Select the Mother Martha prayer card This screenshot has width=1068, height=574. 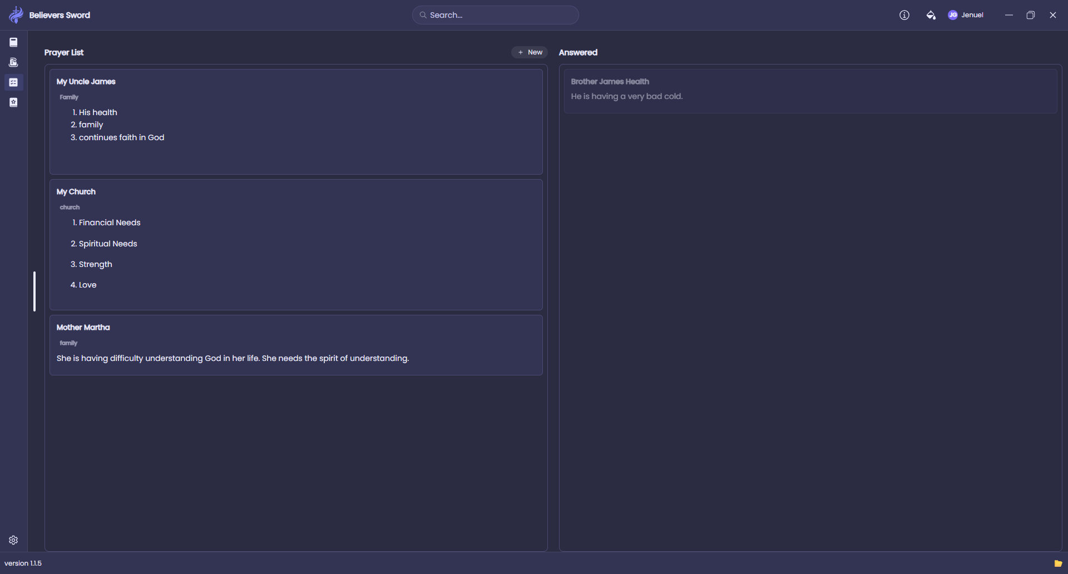[296, 345]
